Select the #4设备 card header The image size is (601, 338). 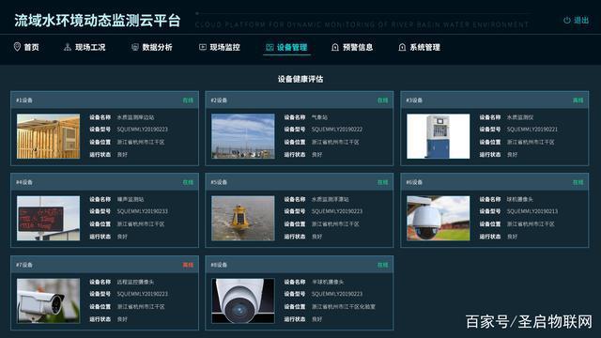104,182
